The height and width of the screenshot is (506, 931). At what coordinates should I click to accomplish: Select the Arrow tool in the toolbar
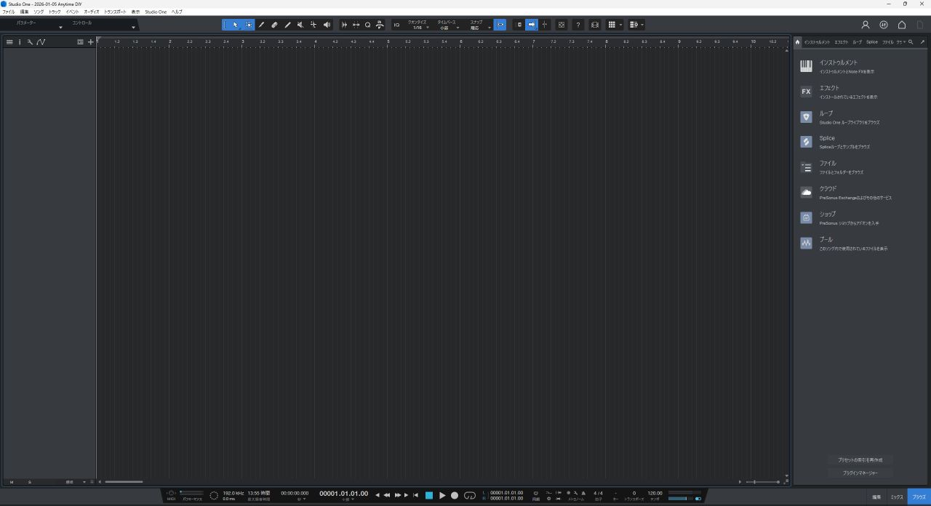pyautogui.click(x=235, y=25)
